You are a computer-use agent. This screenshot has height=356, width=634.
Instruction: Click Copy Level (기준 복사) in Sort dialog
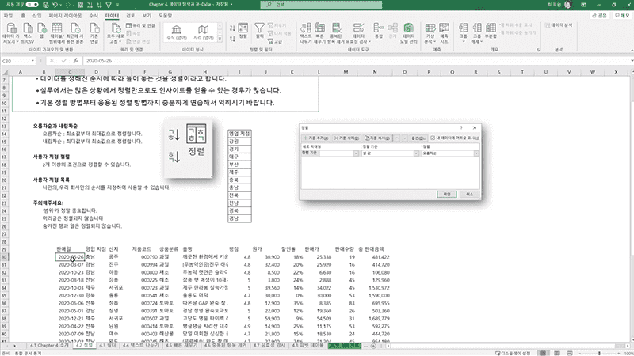(377, 138)
